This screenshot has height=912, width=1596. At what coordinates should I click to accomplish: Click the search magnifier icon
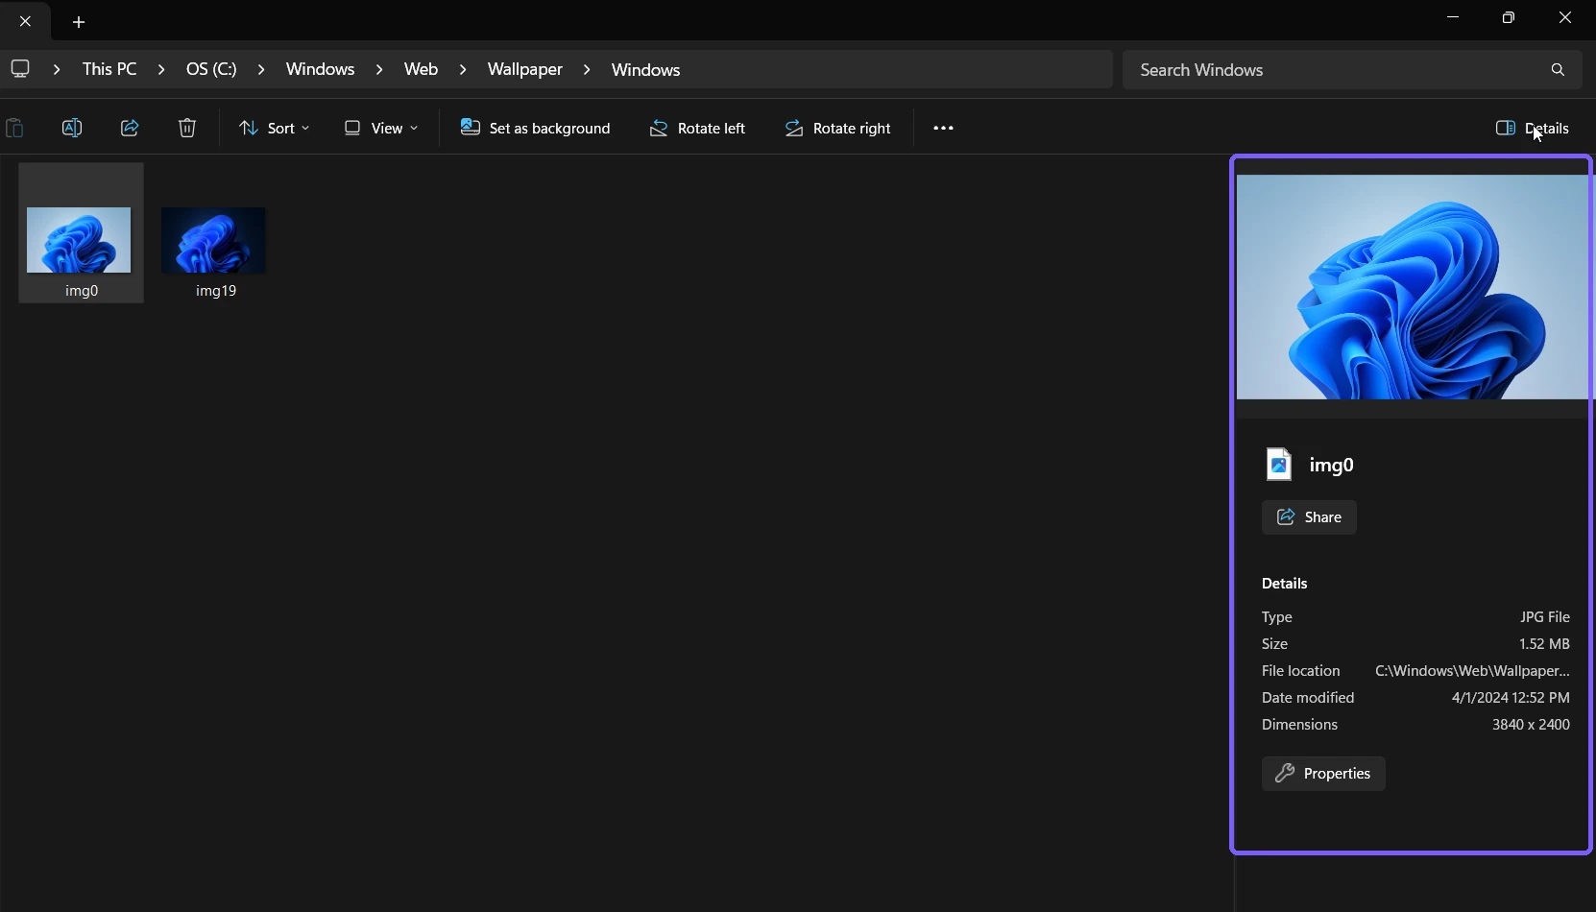tap(1558, 70)
